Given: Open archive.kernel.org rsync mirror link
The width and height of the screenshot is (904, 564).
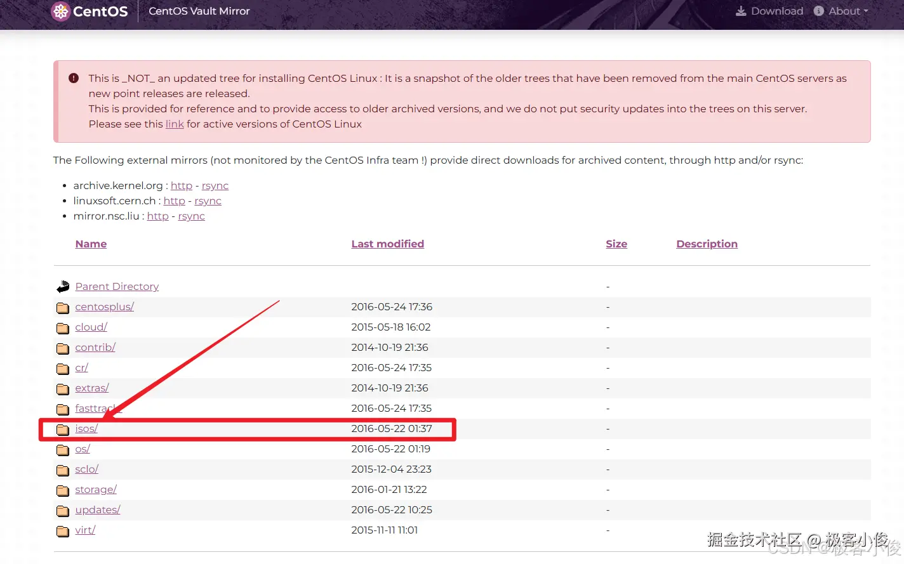Looking at the screenshot, I should [x=215, y=185].
